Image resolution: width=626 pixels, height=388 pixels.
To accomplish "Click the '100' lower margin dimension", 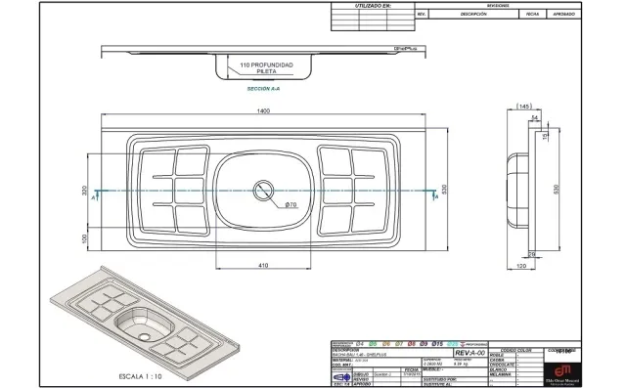I will [84, 238].
